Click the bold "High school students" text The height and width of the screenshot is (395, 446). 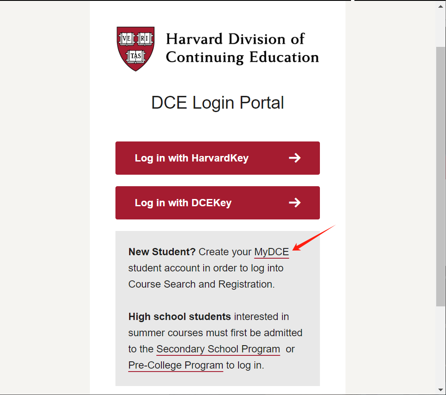(x=179, y=317)
